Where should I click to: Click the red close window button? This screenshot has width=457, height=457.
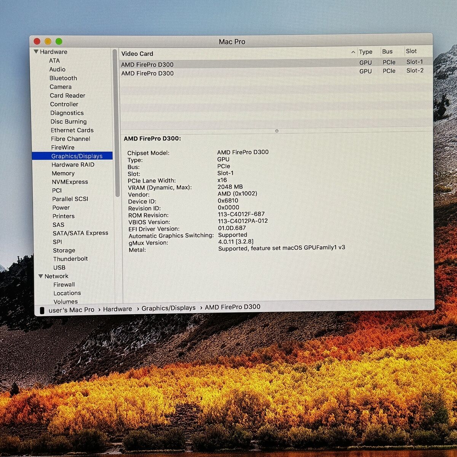tap(37, 42)
